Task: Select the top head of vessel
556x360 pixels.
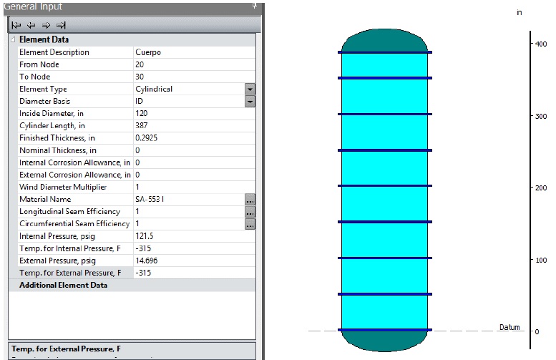Action: pyautogui.click(x=384, y=40)
